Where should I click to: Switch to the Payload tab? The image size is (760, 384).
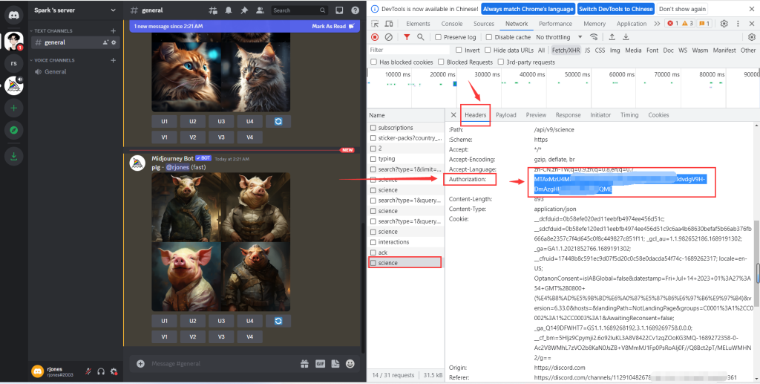[x=505, y=115]
